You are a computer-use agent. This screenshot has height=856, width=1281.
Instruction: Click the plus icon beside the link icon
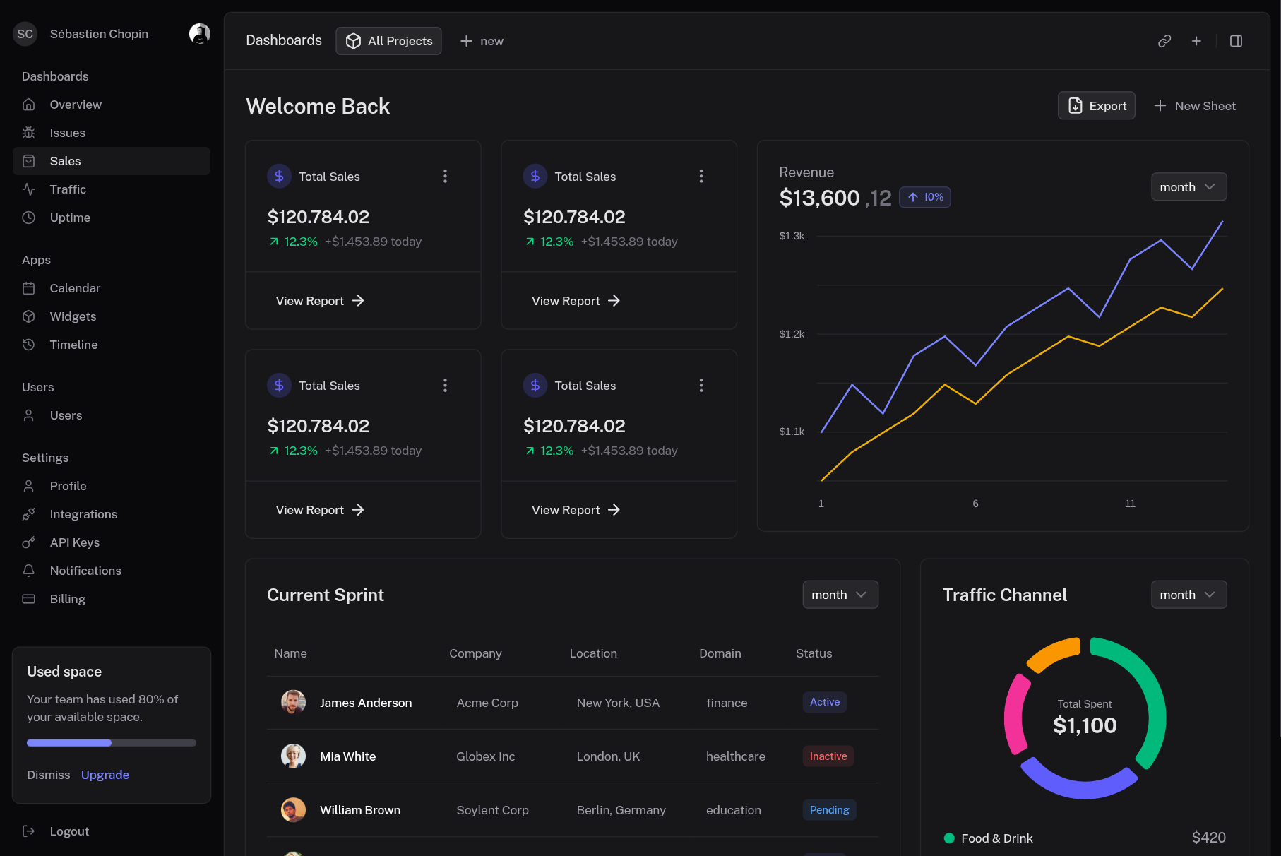pyautogui.click(x=1196, y=41)
